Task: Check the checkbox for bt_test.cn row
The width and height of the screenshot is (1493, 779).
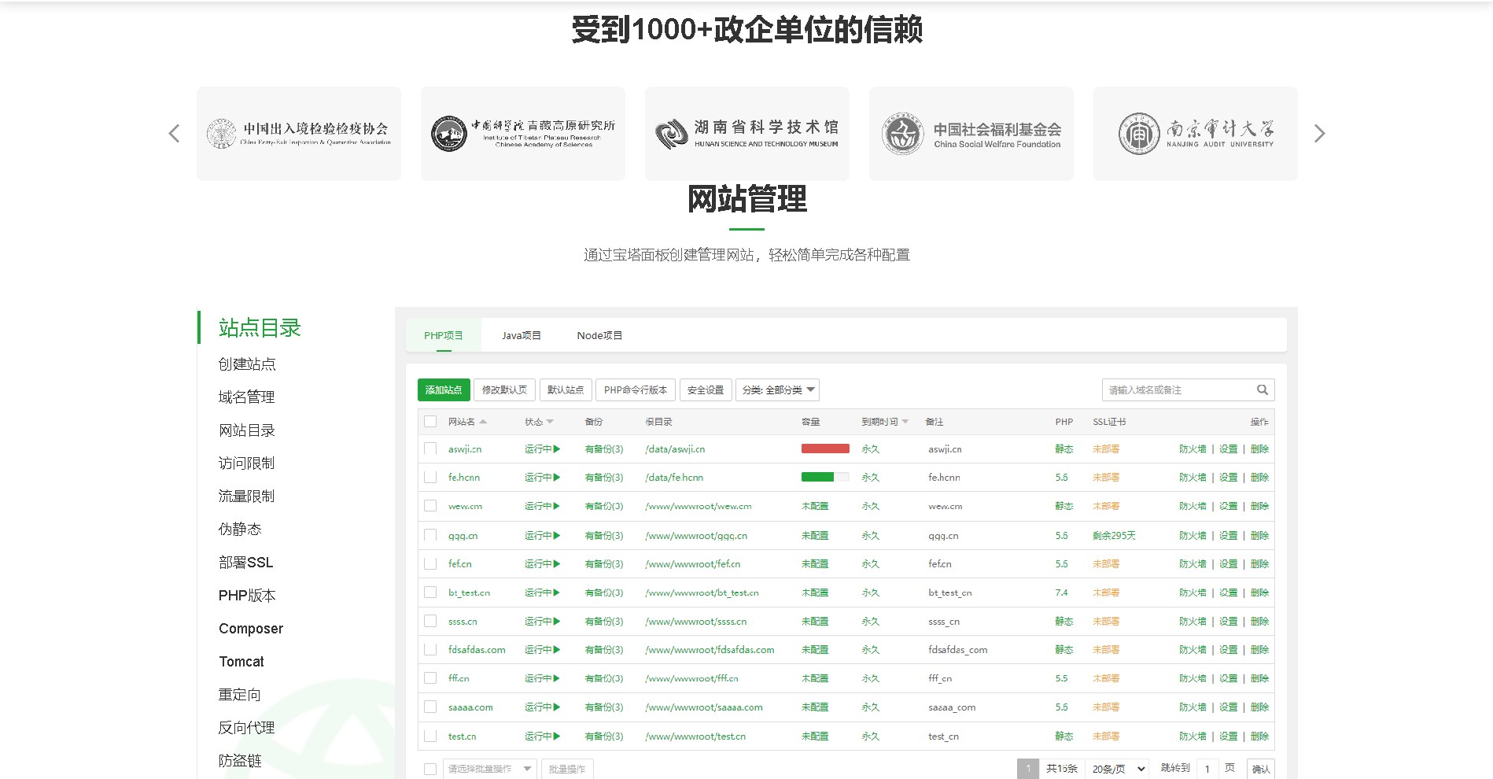Action: click(x=430, y=593)
